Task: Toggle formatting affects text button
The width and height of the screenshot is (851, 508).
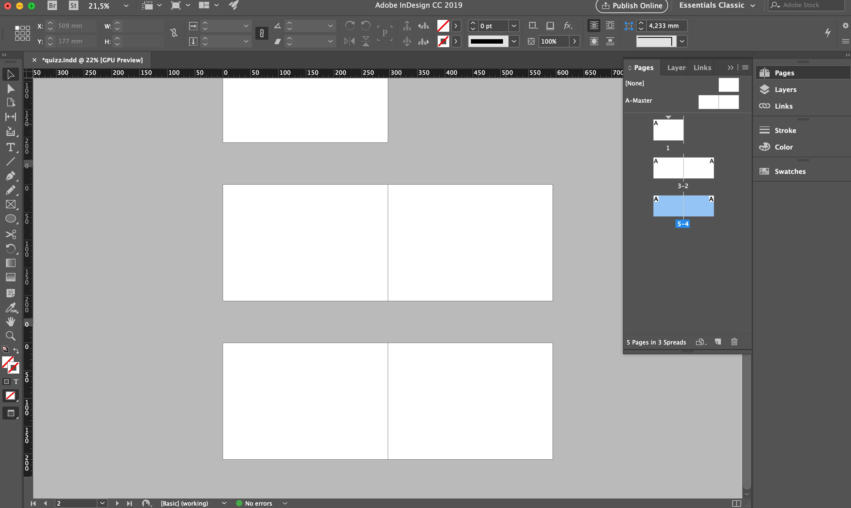Action: coord(16,381)
